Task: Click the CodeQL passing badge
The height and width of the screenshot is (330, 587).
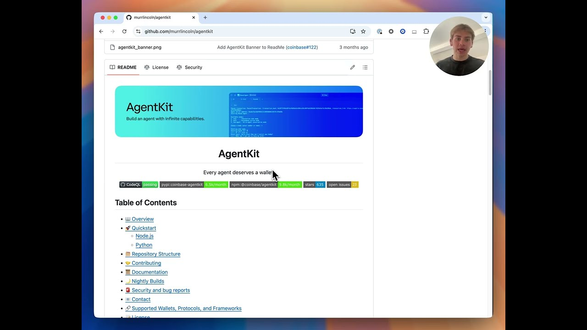Action: 138,185
